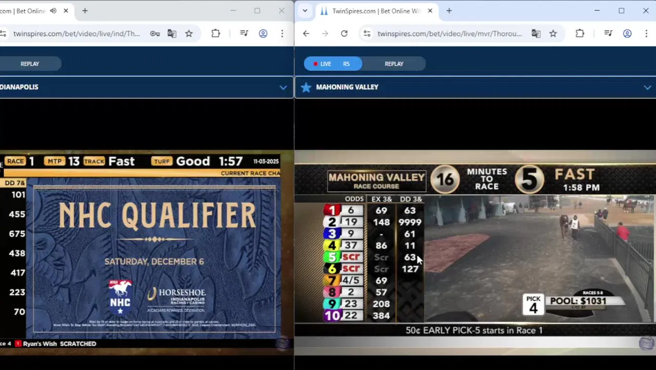The width and height of the screenshot is (656, 370).
Task: Open extensions puzzle icon in left window
Action: tap(216, 33)
